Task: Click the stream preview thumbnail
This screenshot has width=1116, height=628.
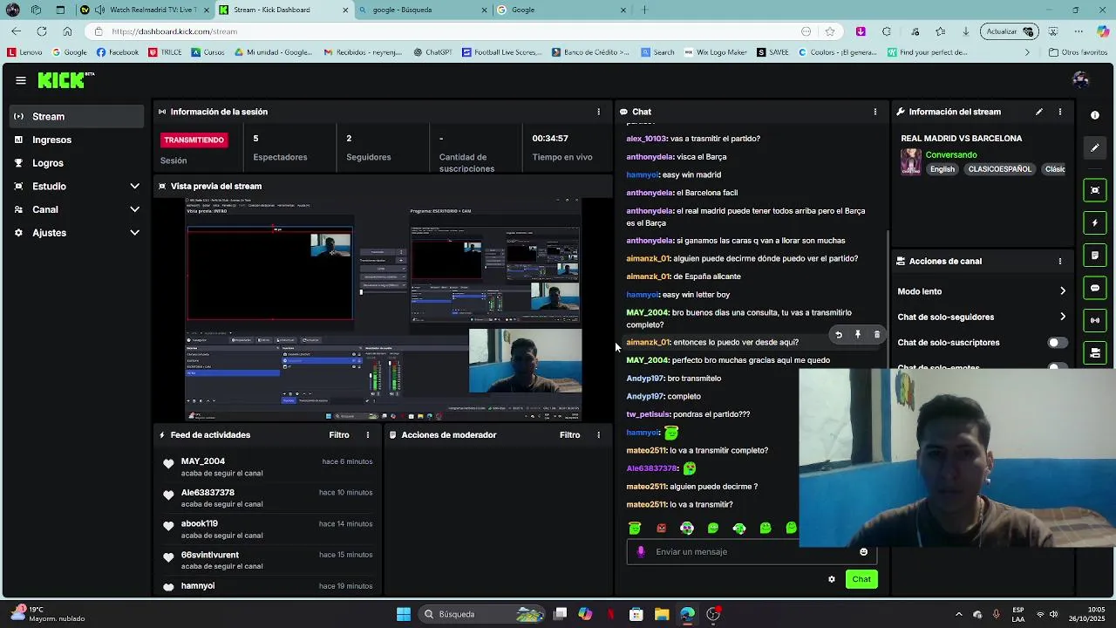Action: [384, 309]
